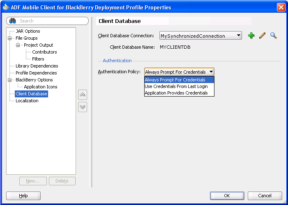Open Application Icons page
The width and height of the screenshot is (288, 205).
41,87
